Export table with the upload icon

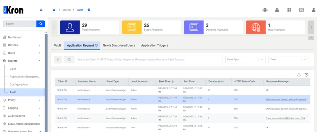(x=299, y=75)
